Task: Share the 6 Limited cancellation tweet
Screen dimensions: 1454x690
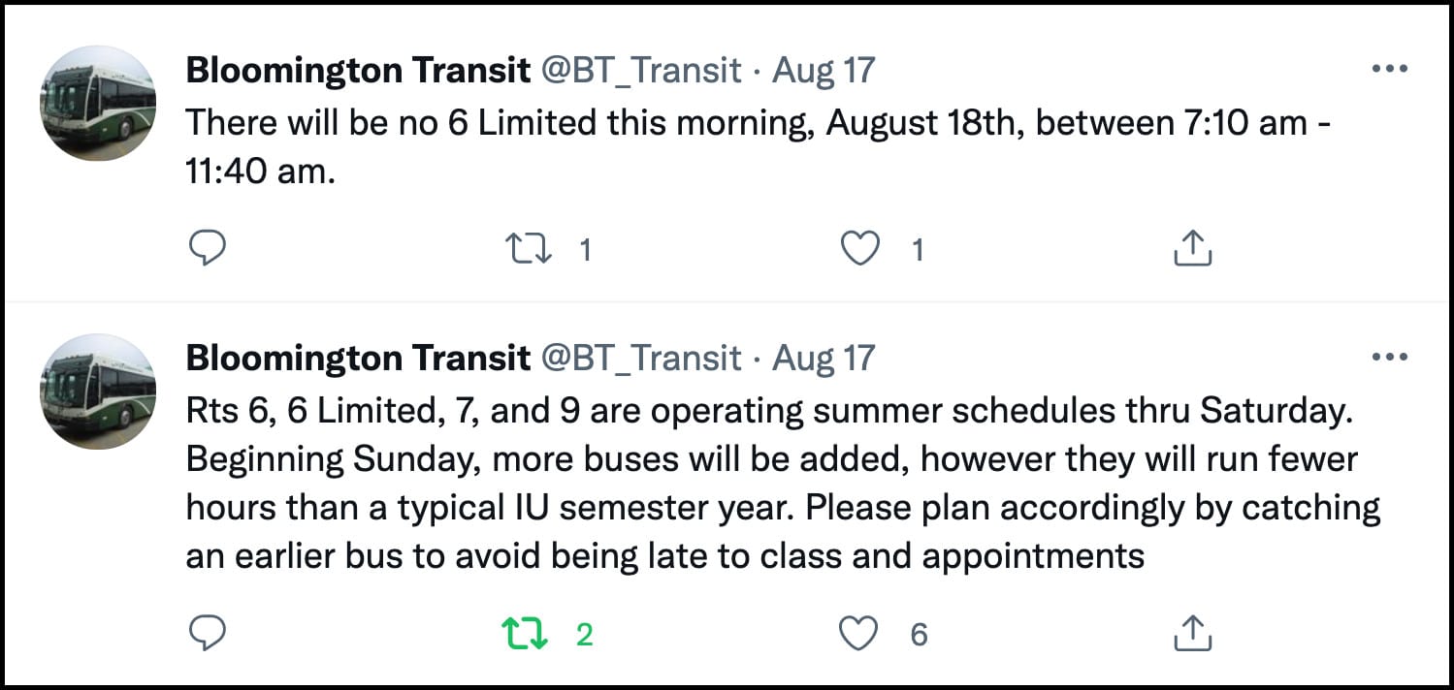Action: pyautogui.click(x=1193, y=249)
